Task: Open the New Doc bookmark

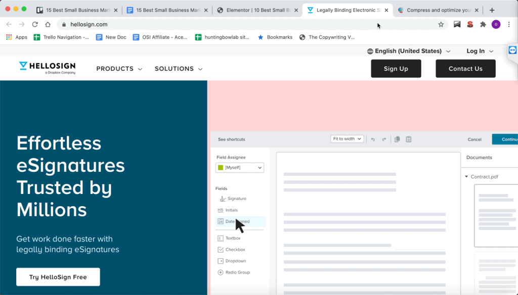Action: click(111, 37)
